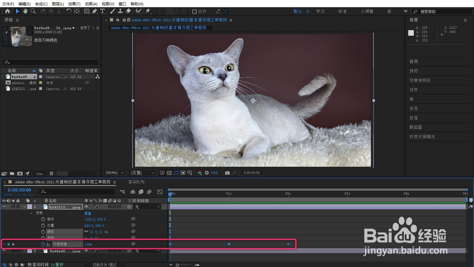Open layer 1 parent 无 dropdown
The height and width of the screenshot is (267, 474).
[x=148, y=207]
